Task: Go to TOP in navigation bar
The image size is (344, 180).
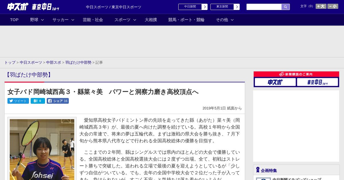Action: point(14,20)
